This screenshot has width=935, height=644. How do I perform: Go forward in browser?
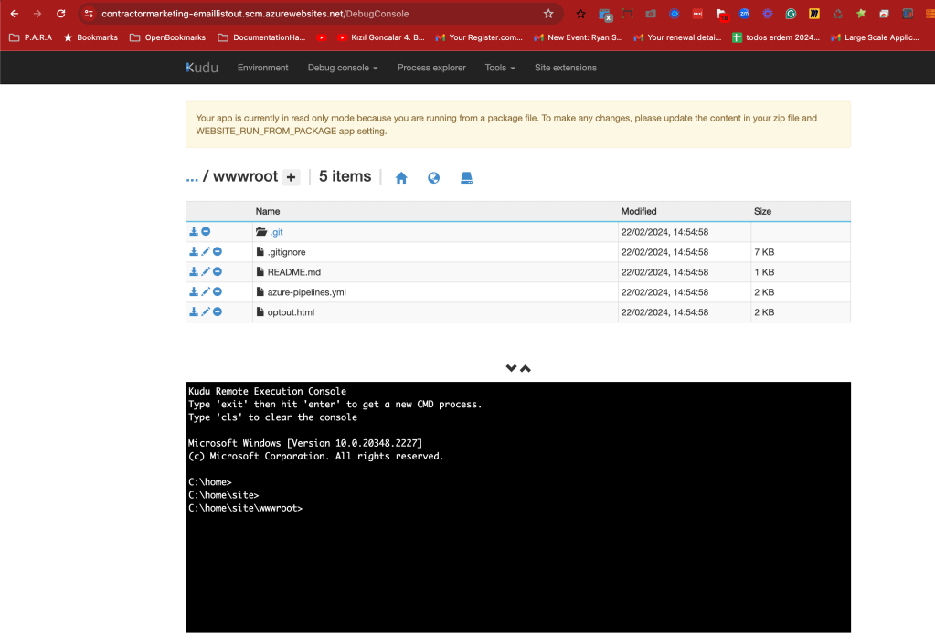point(37,14)
